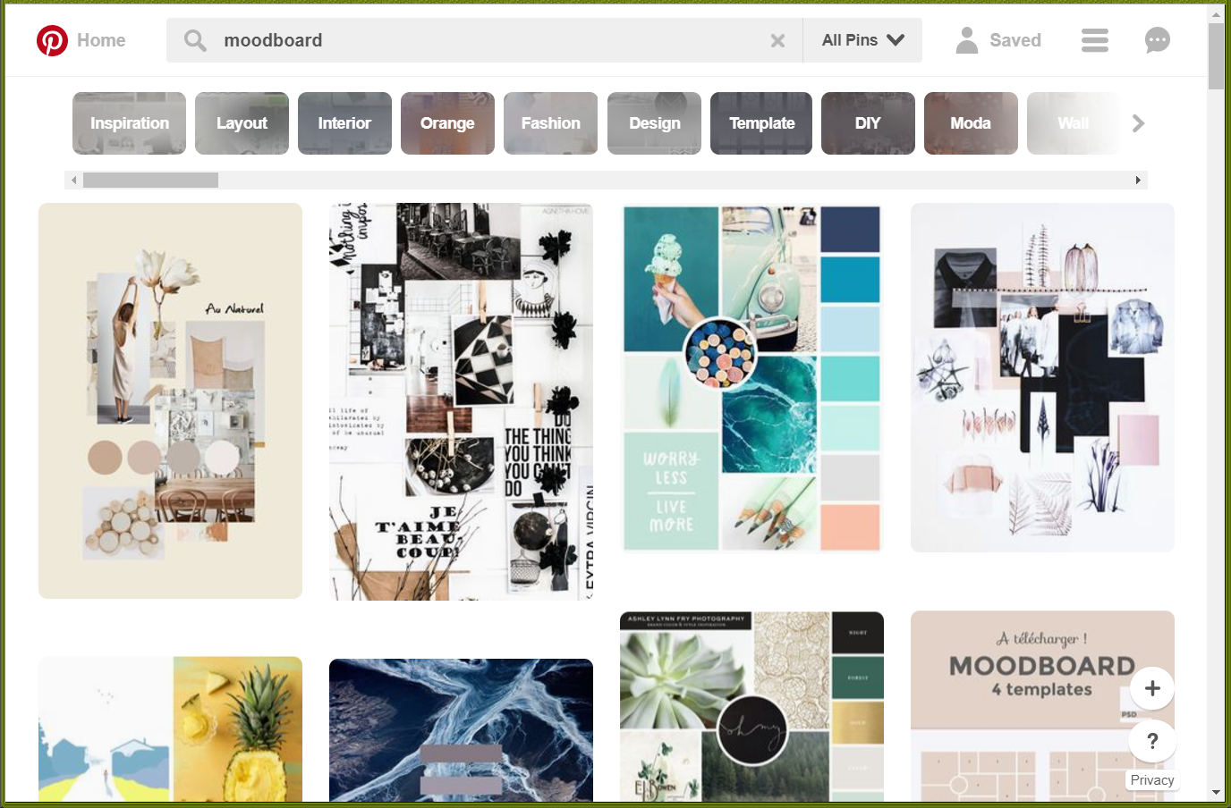Click the Privacy link
The height and width of the screenshot is (808, 1231).
coord(1152,780)
